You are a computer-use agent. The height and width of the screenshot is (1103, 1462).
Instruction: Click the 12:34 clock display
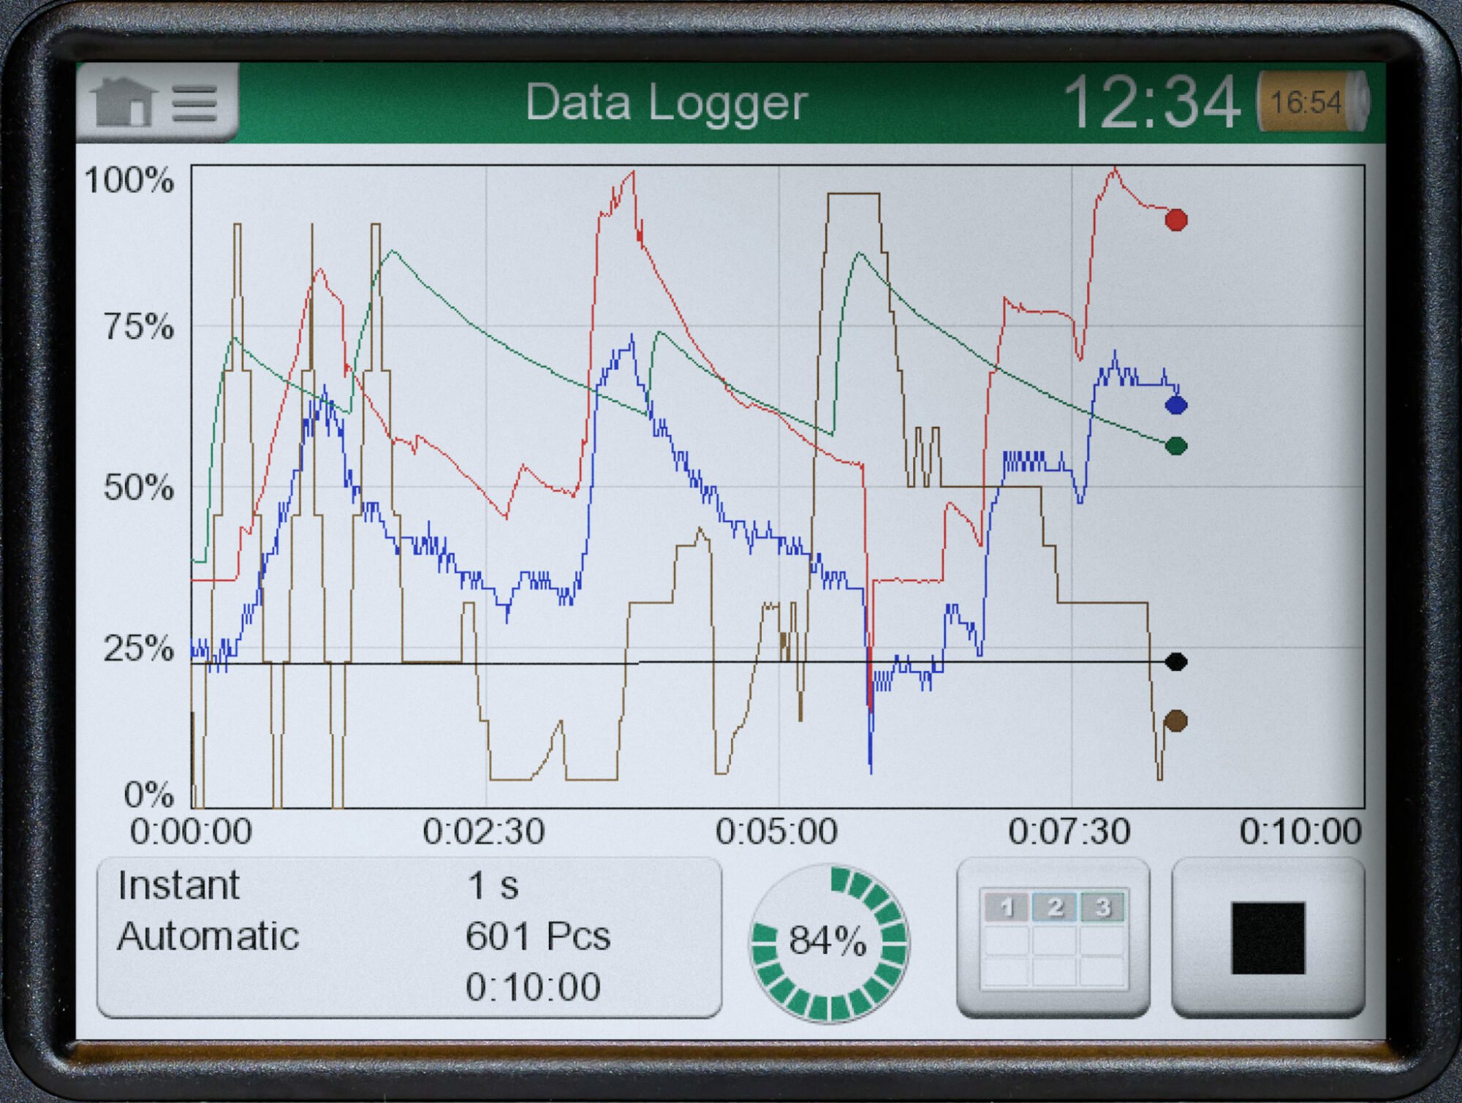pos(1151,103)
